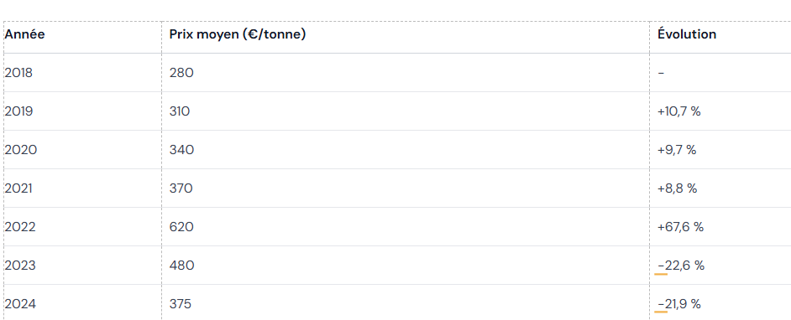Select the 2019 year cell
The height and width of the screenshot is (320, 791).
coord(18,111)
